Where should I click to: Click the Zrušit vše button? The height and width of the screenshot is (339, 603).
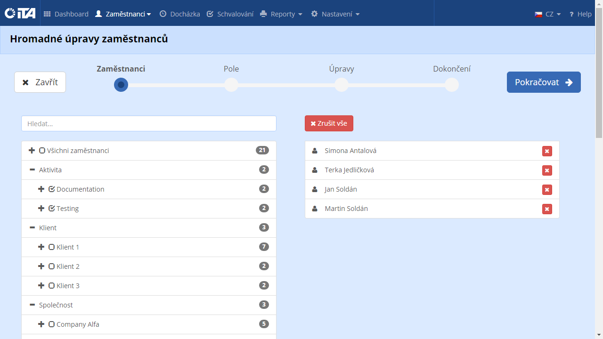tap(329, 123)
